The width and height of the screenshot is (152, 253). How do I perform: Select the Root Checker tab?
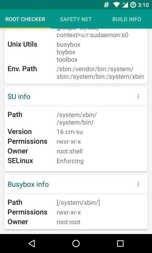point(25,19)
